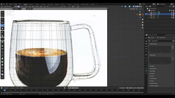Click Play animation button in timeline

tap(74, 88)
